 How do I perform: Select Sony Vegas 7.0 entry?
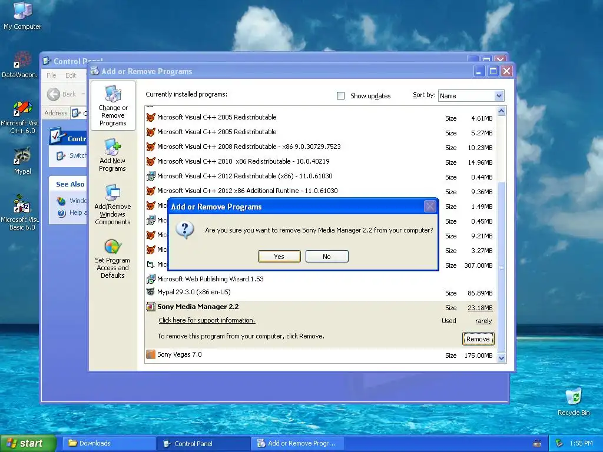click(321, 355)
